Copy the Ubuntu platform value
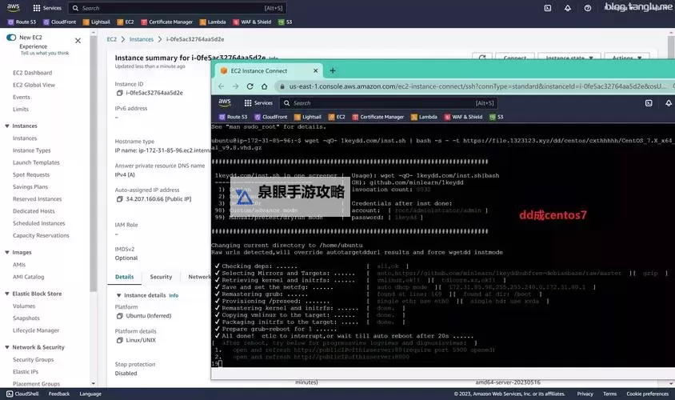This screenshot has height=400, width=675. (x=120, y=316)
